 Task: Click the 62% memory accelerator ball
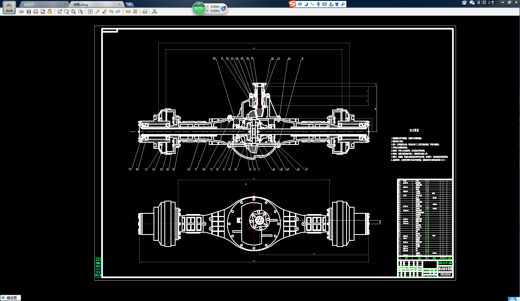199,8
